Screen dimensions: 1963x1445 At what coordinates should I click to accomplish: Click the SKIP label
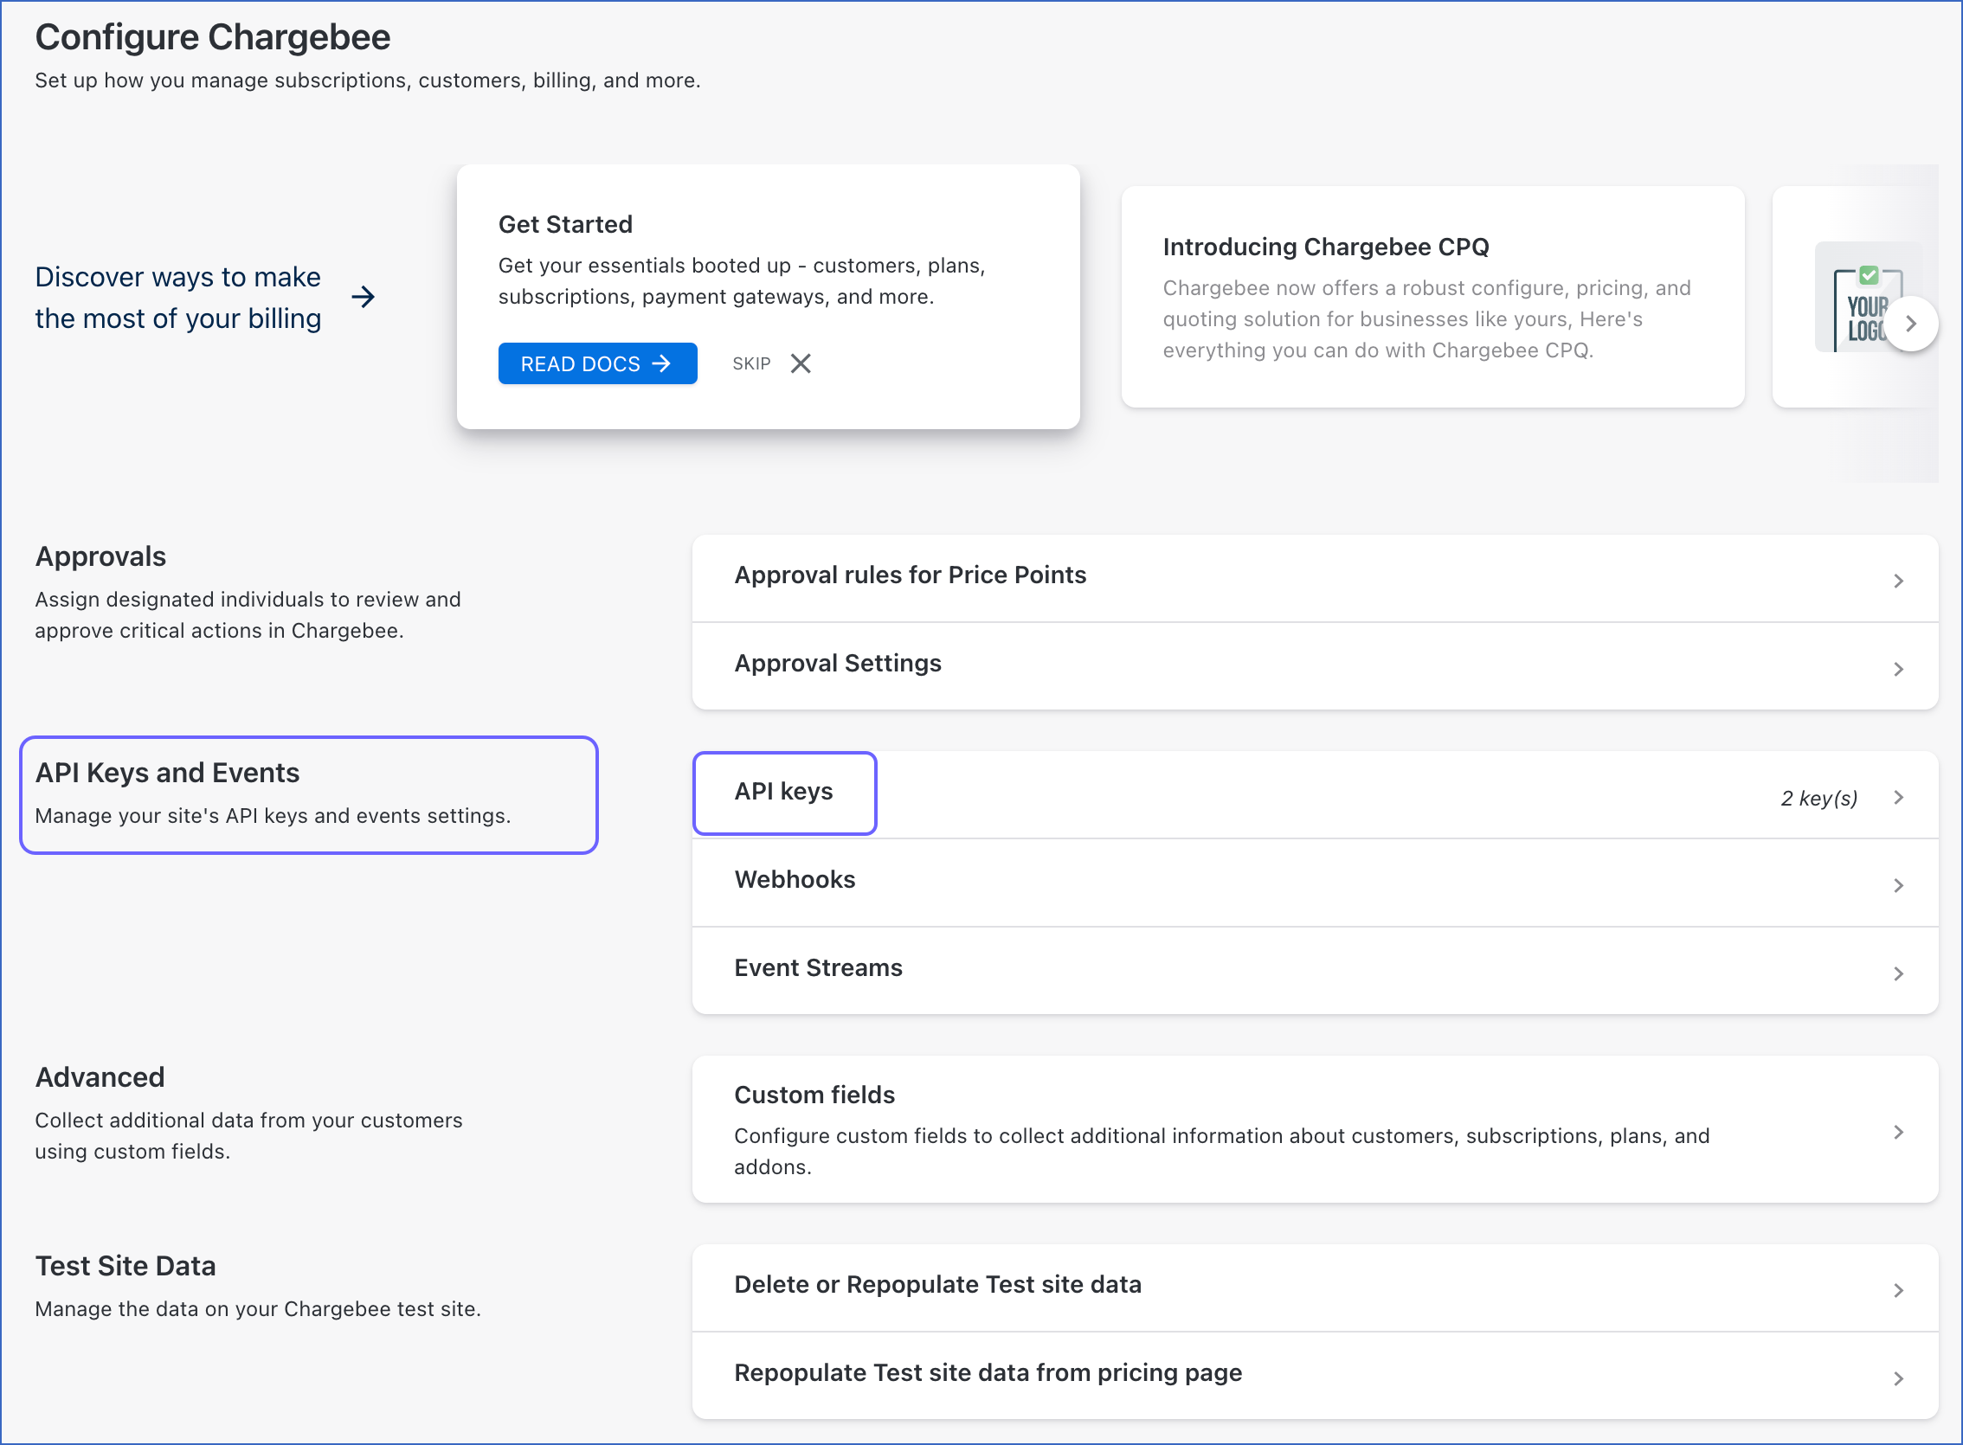(x=751, y=364)
